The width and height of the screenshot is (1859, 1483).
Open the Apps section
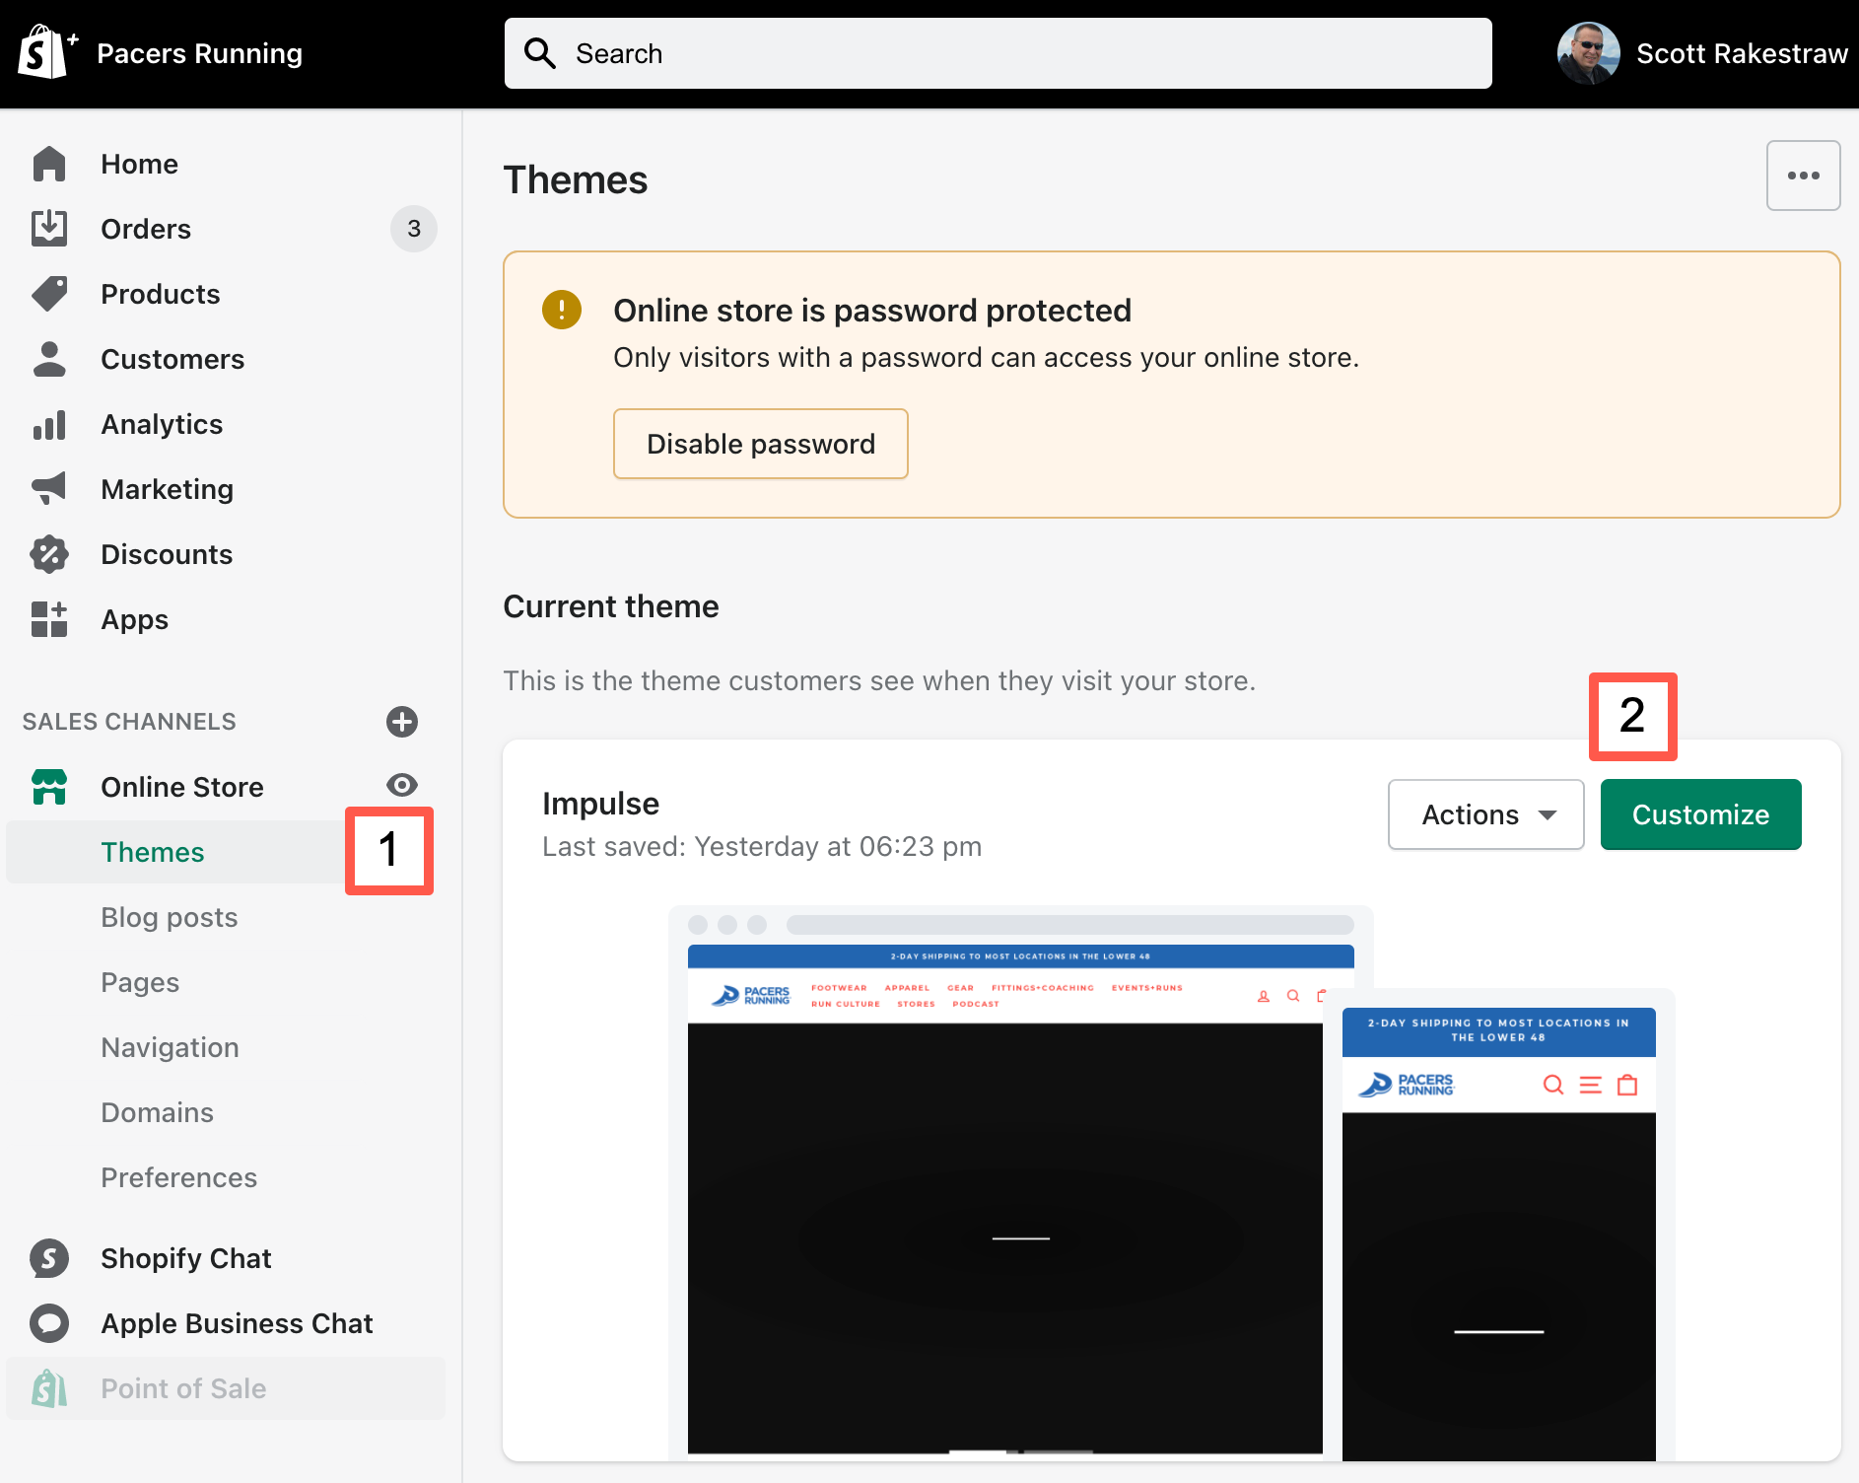click(135, 619)
